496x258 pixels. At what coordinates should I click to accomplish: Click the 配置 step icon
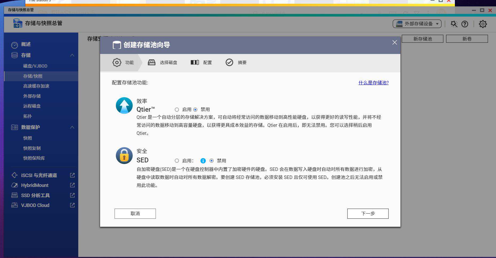195,62
